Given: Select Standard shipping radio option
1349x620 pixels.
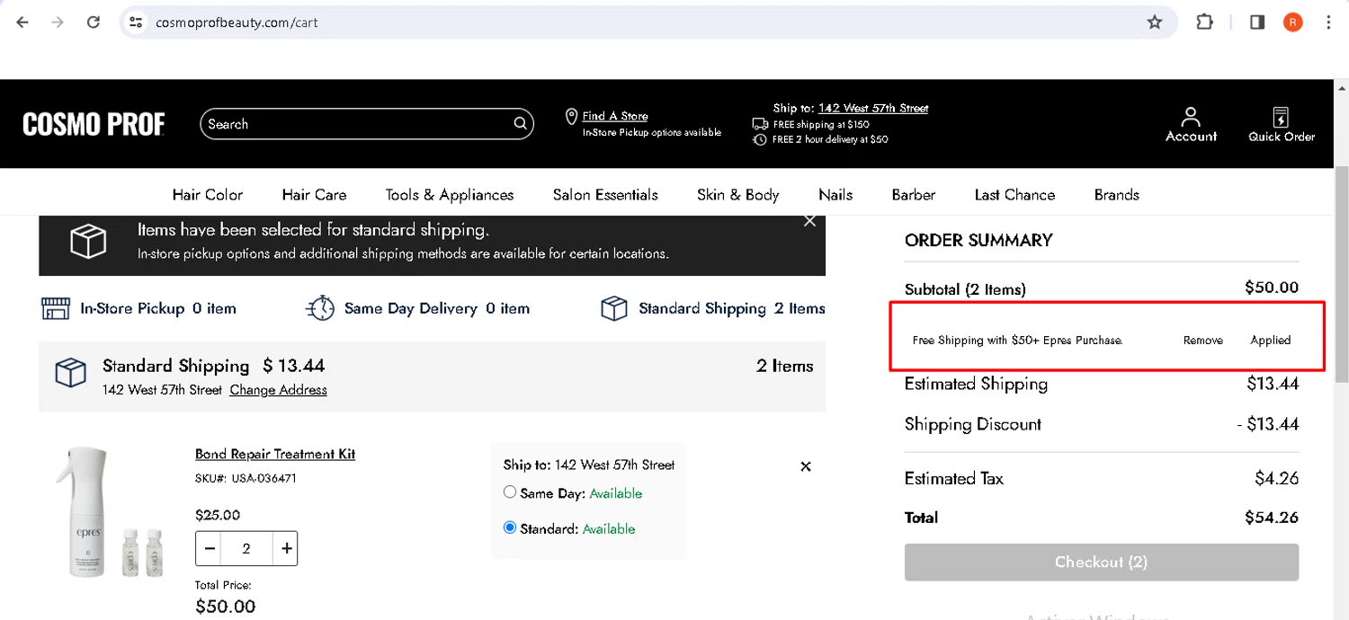Looking at the screenshot, I should [510, 527].
